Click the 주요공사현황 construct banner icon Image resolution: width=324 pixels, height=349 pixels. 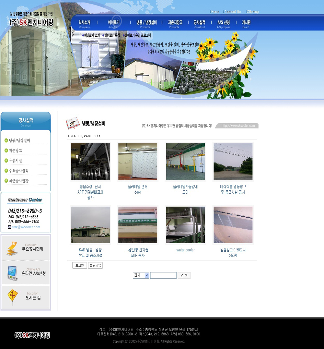(12, 248)
